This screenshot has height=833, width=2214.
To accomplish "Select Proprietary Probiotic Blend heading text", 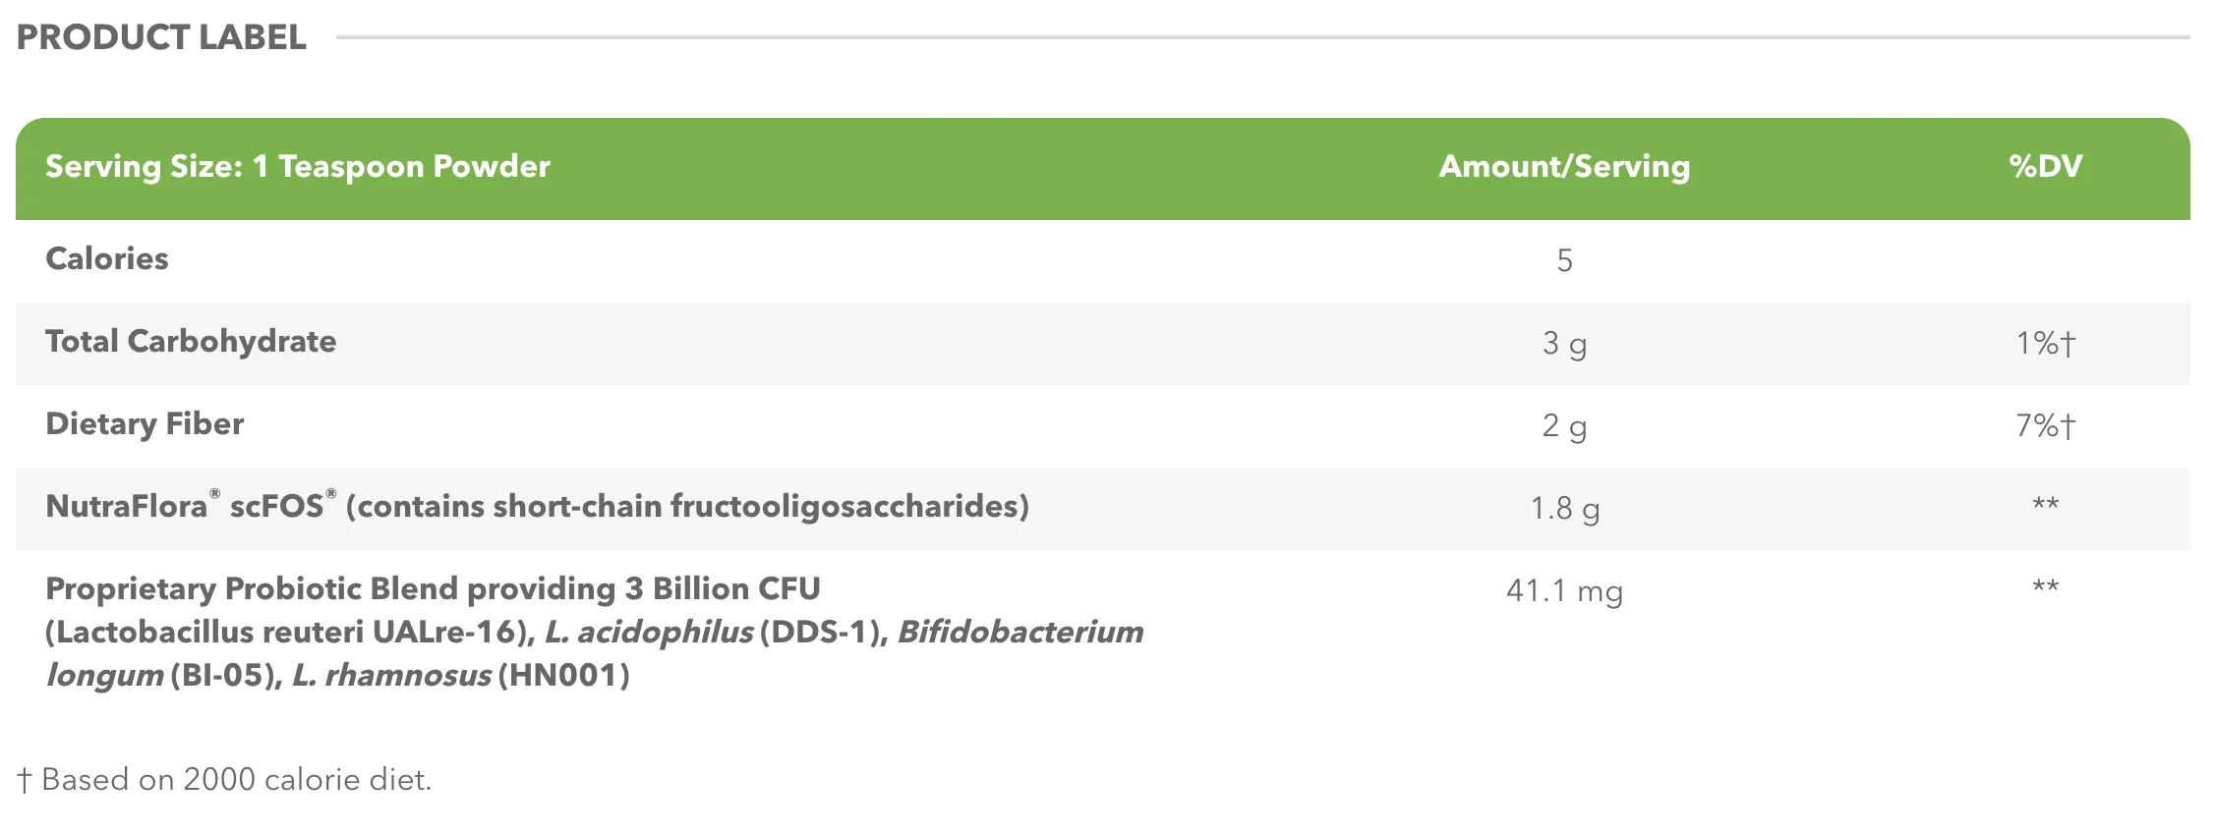I will tap(433, 588).
